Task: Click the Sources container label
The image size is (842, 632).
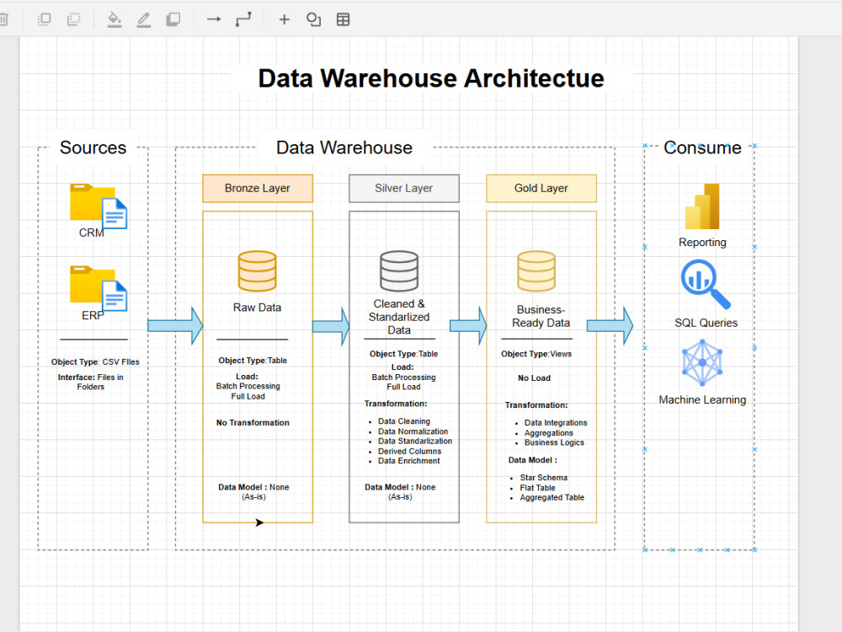Action: 93,147
